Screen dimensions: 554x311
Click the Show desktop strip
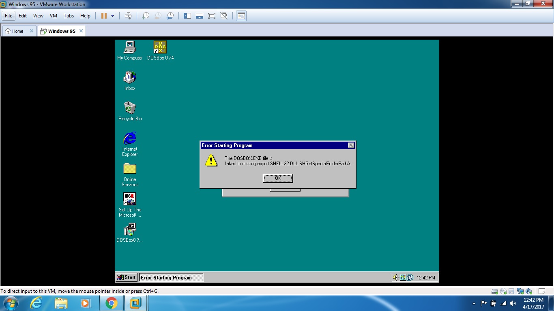pyautogui.click(x=551, y=303)
